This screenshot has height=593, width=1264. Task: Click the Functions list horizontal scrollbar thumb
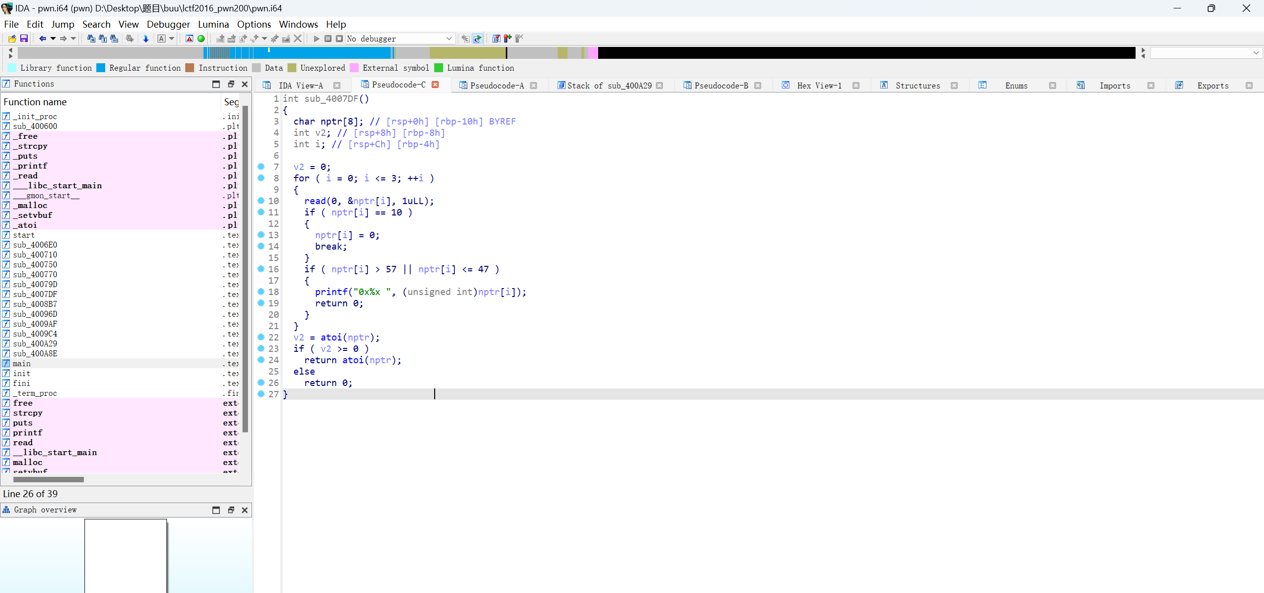click(48, 479)
